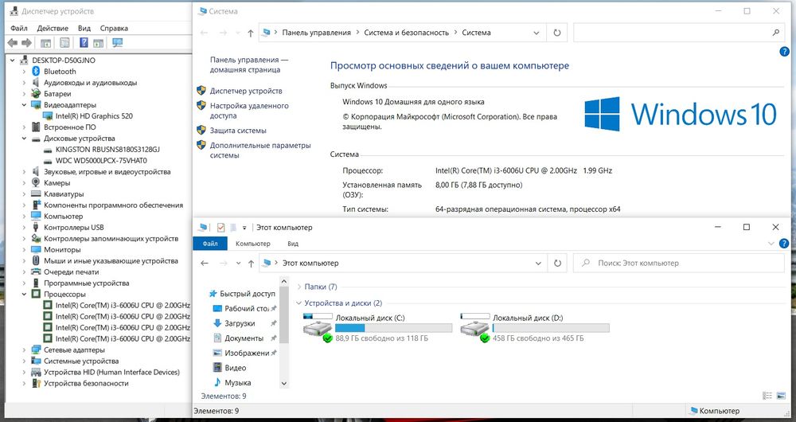
Task: Click the C: drive usage bar
Action: 393,328
